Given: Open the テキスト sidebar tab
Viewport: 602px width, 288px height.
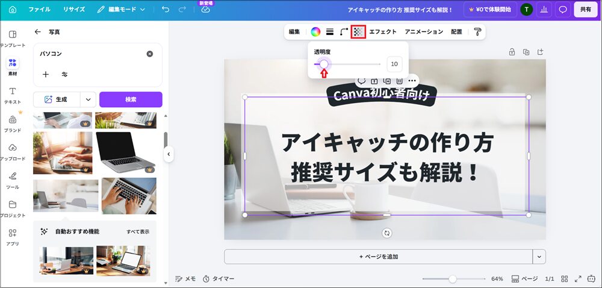Looking at the screenshot, I should coord(13,95).
